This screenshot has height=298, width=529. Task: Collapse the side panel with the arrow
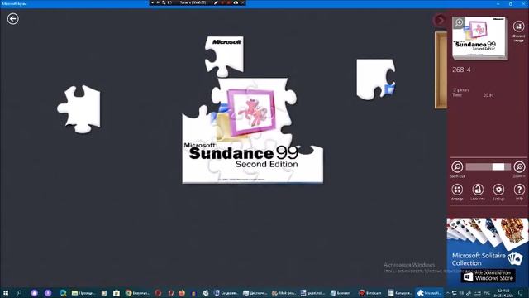[440, 20]
